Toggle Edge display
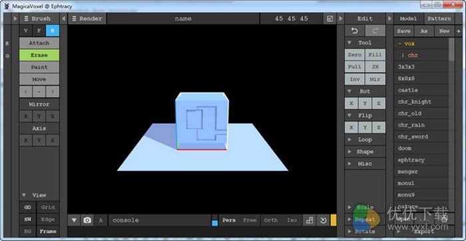 click(48, 220)
